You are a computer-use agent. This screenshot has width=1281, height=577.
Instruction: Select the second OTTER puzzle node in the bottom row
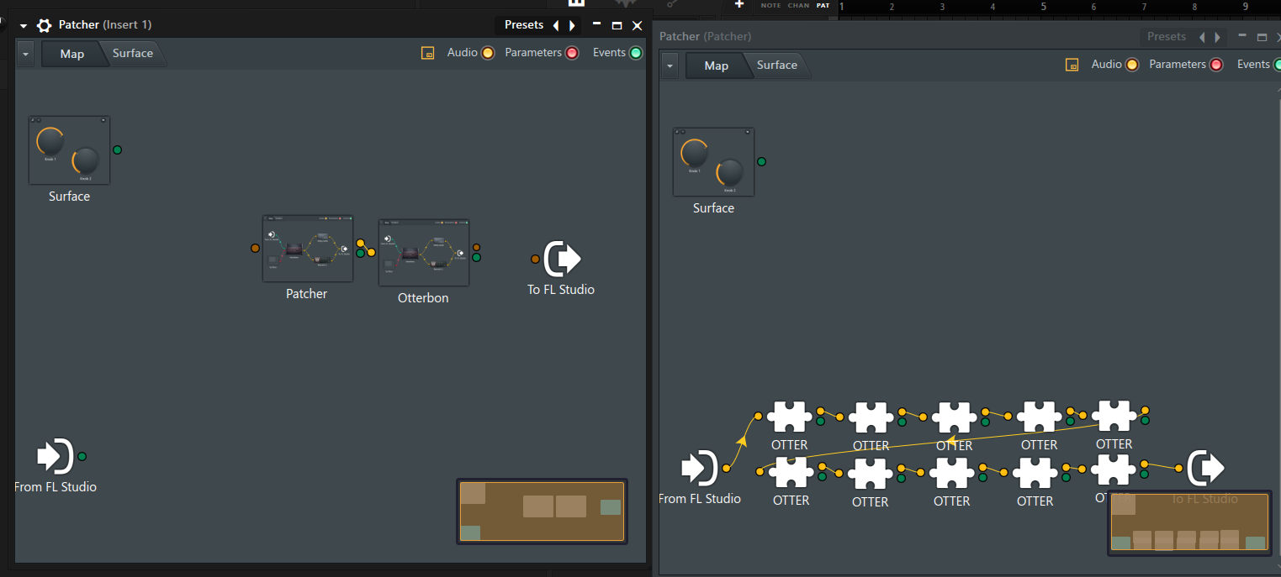click(870, 474)
